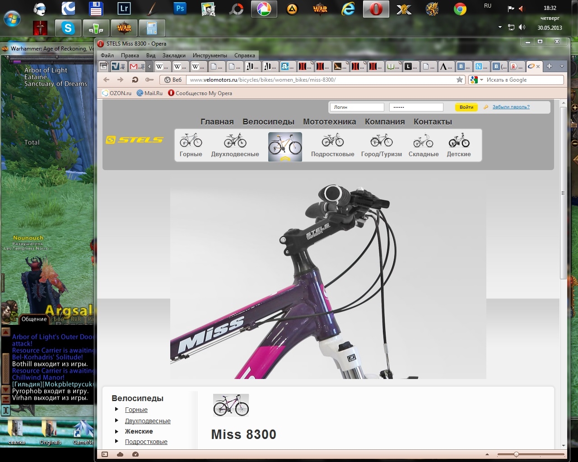This screenshot has height=462, width=578.
Task: Open Skype from the taskbar
Action: pos(68,28)
